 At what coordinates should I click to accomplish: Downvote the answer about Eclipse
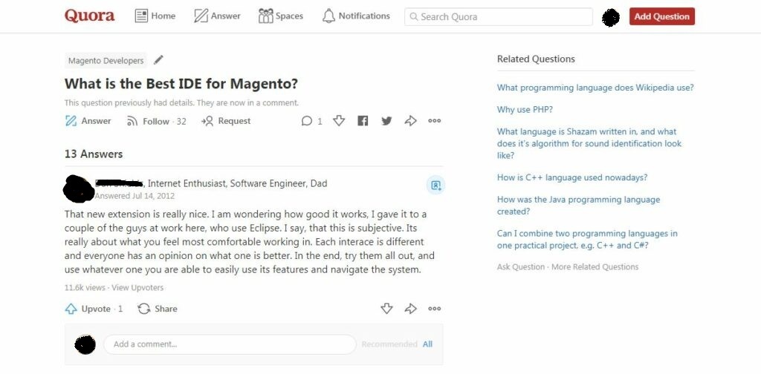click(386, 309)
